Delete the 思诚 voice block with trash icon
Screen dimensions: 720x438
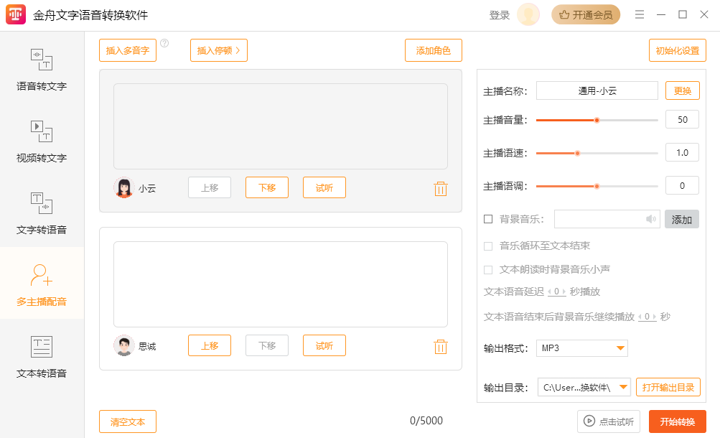[x=441, y=347]
